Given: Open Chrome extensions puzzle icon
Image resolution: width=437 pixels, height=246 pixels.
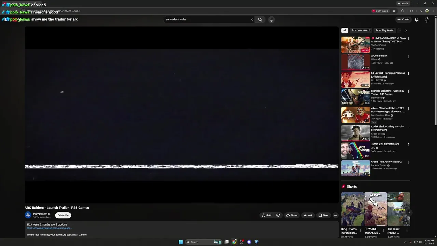Looking at the screenshot, I should pos(403,11).
